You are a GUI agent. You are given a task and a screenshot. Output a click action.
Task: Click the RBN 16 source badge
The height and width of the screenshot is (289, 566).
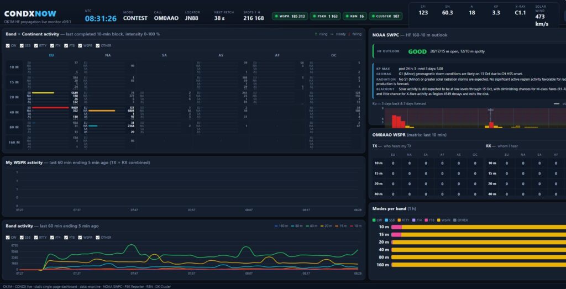[x=354, y=16]
